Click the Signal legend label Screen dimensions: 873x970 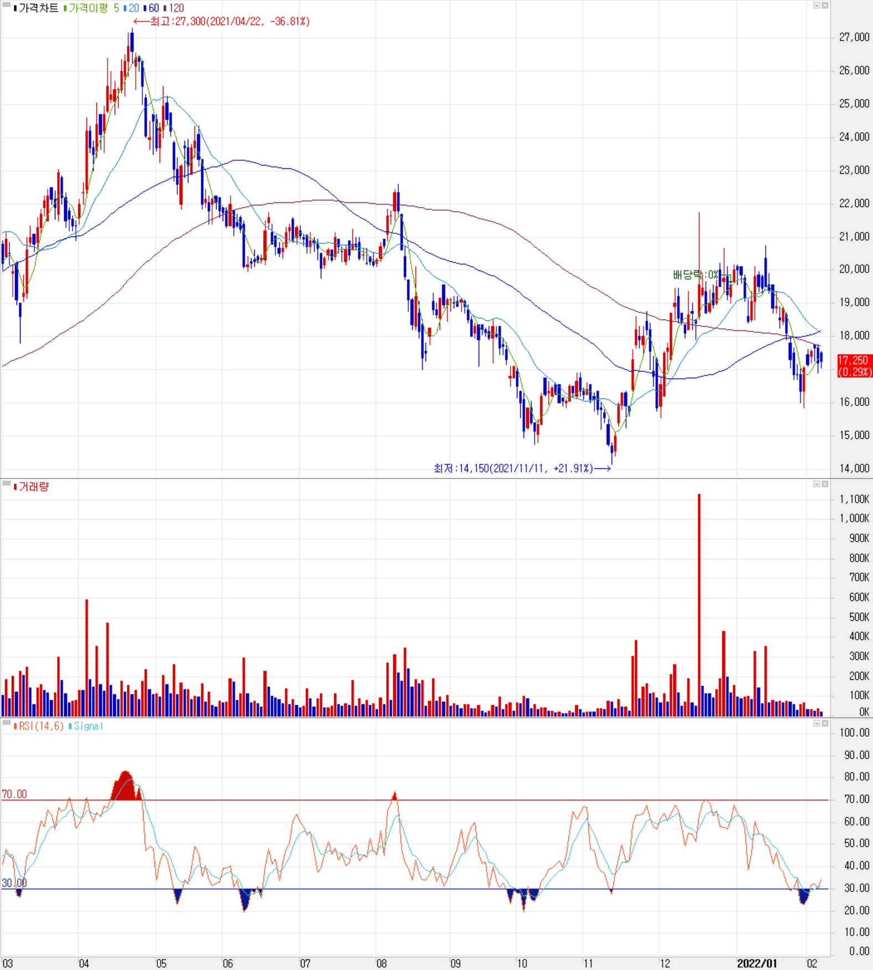click(86, 726)
